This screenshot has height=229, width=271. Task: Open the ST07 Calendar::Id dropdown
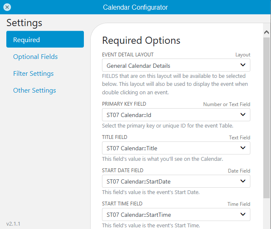point(176,115)
